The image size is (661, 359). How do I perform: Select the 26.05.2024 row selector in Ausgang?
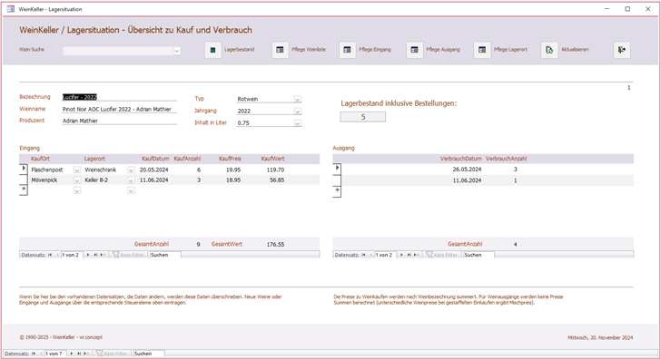(337, 169)
